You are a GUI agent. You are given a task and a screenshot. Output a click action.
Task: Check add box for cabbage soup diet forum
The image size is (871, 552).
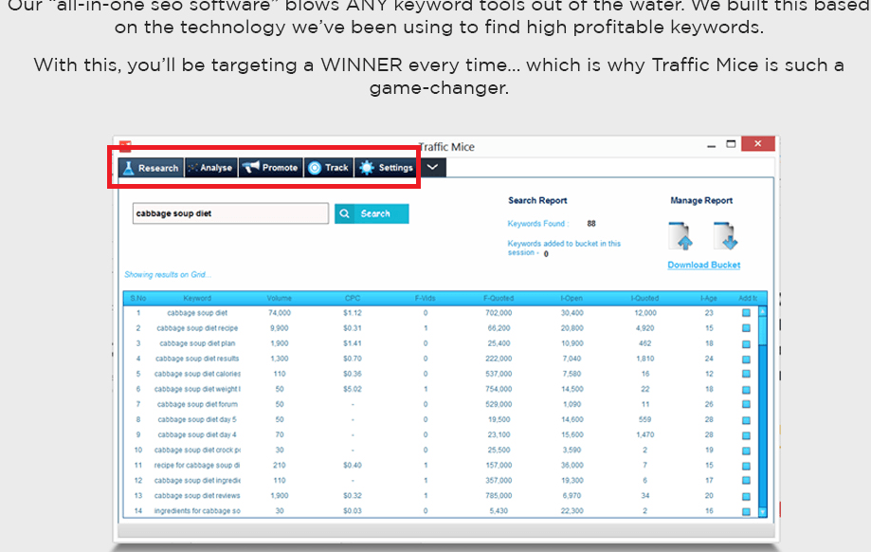(746, 405)
